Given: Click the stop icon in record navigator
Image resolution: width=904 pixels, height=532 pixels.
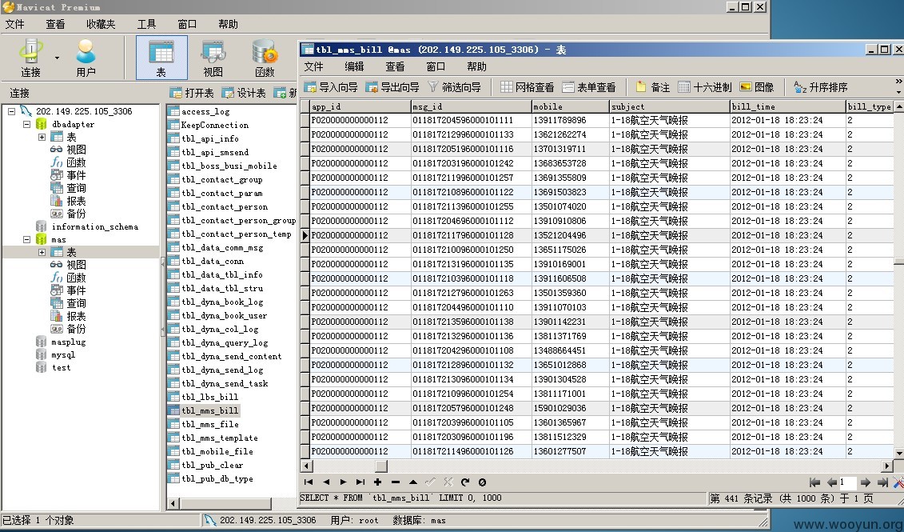Looking at the screenshot, I should click(x=483, y=482).
